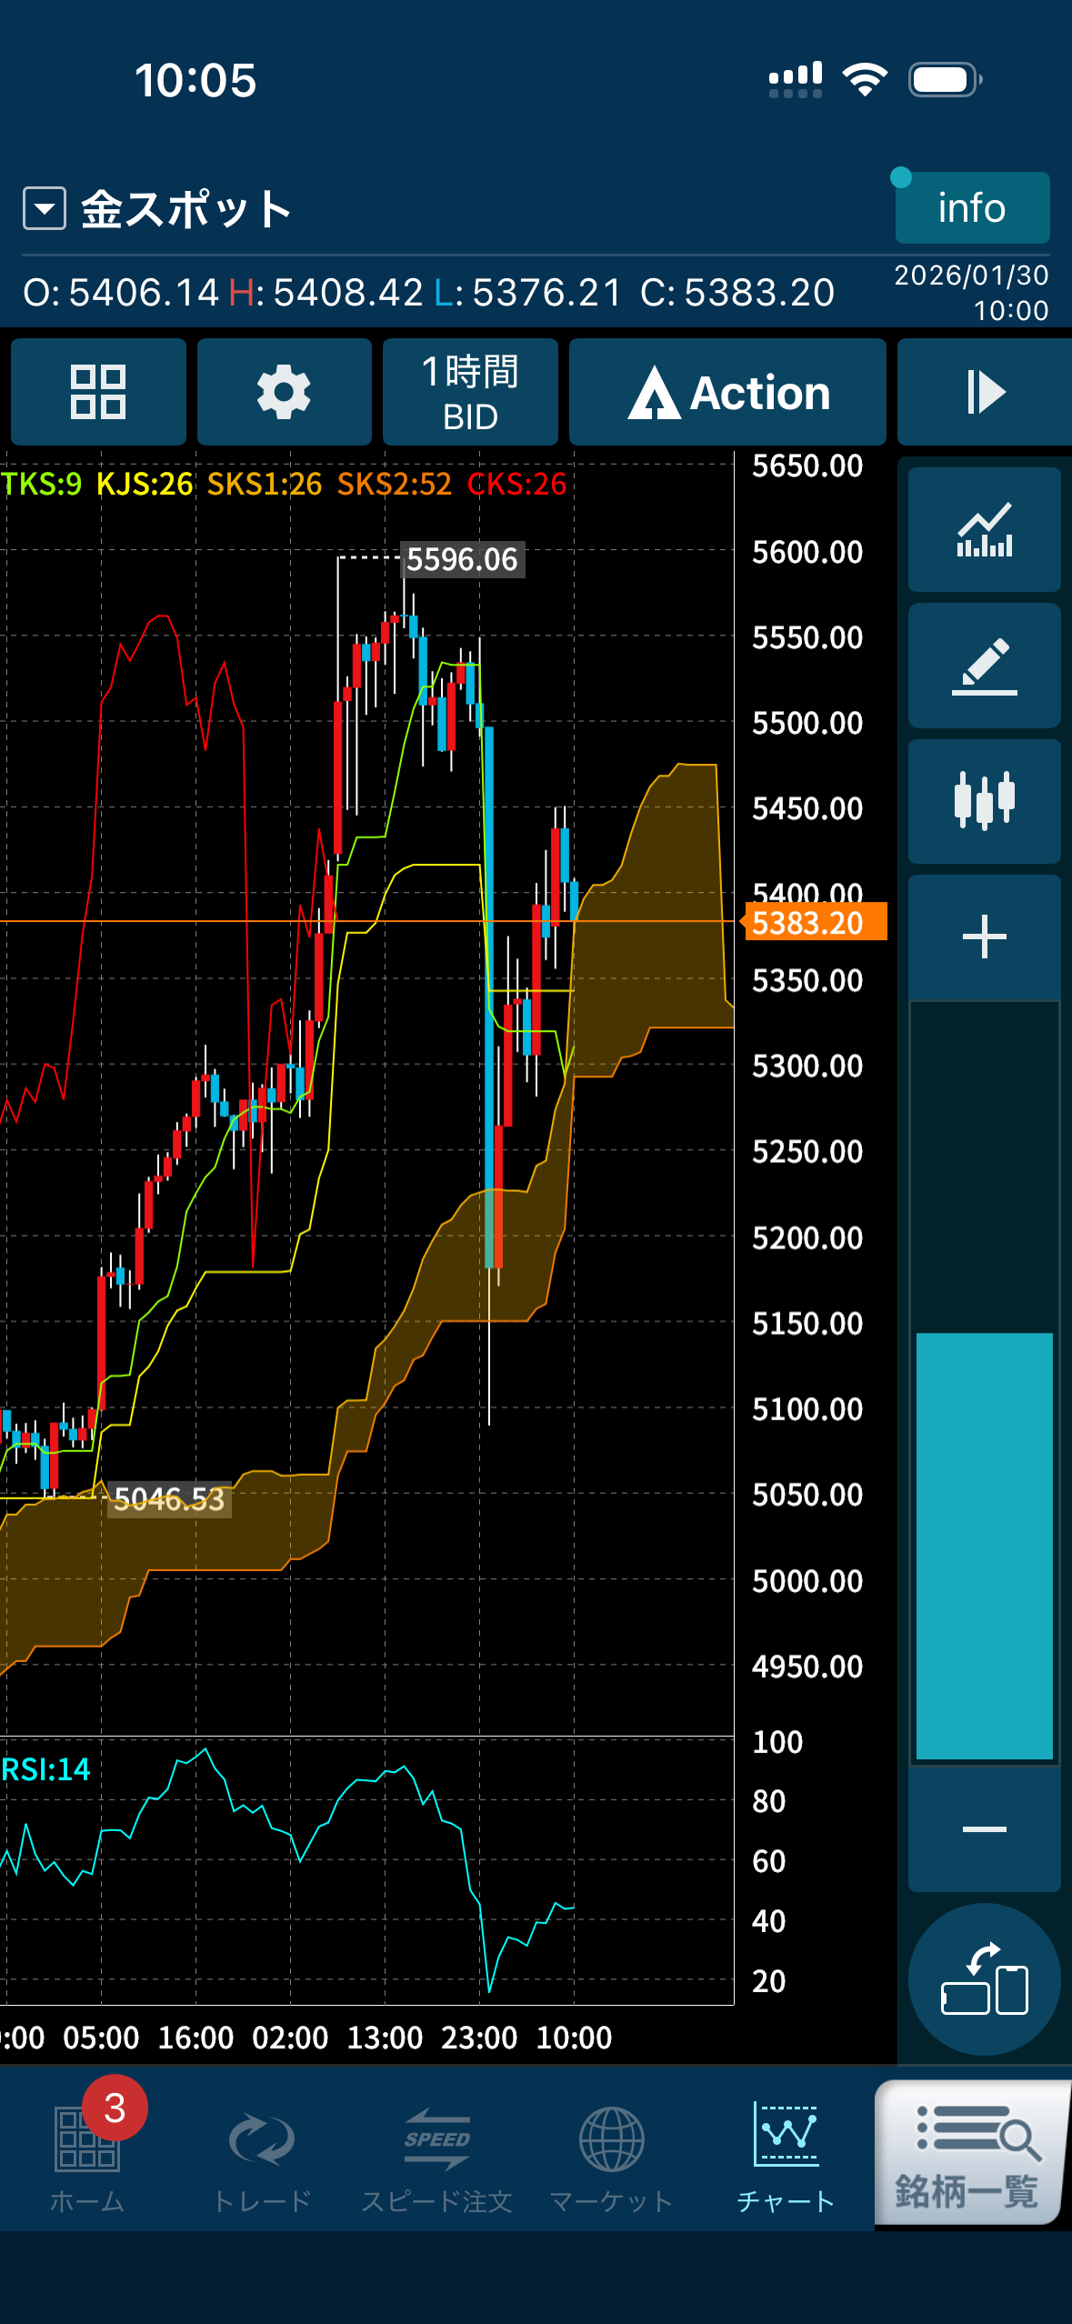Viewport: 1072px width, 2324px height.
Task: Change the 1時間 BID timeframe selector
Action: (x=470, y=392)
